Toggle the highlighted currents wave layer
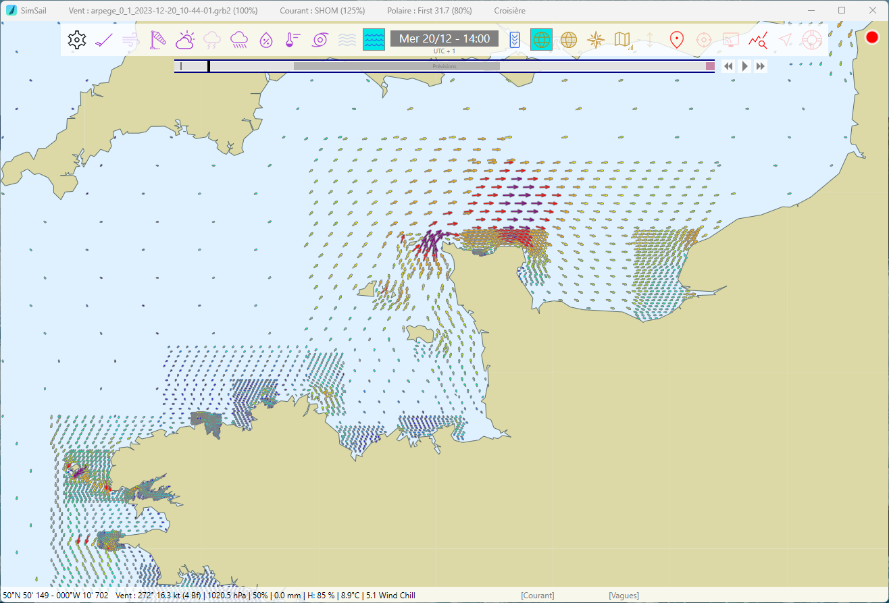 pyautogui.click(x=374, y=40)
